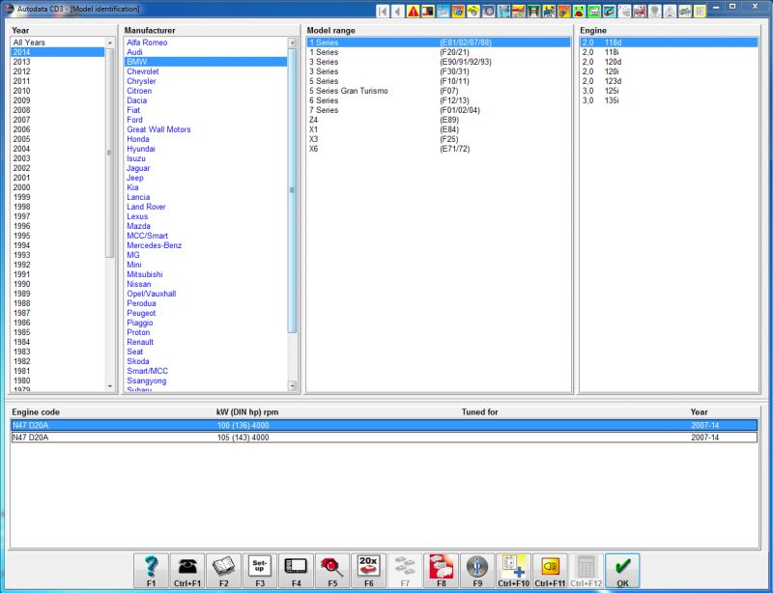Select Citroen manufacturer

(139, 91)
